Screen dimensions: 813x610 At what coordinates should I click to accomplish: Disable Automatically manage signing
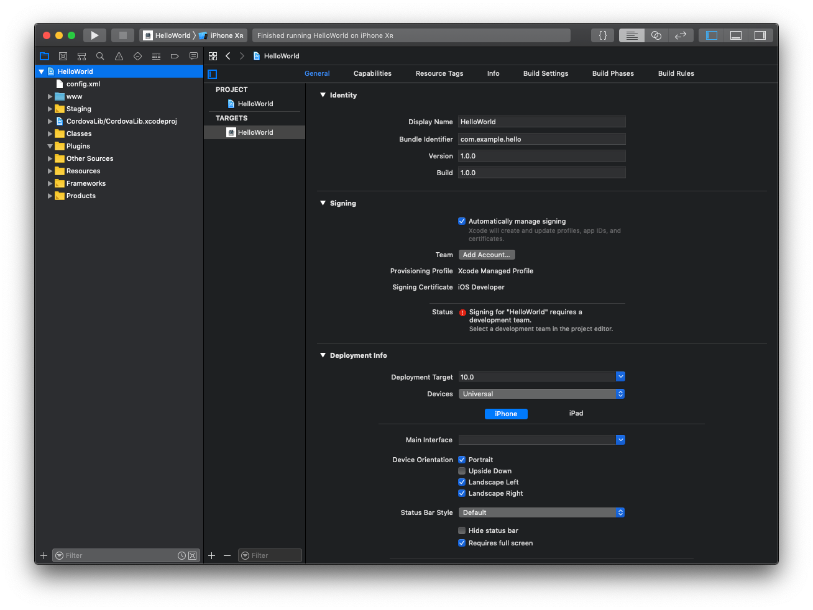pos(462,221)
